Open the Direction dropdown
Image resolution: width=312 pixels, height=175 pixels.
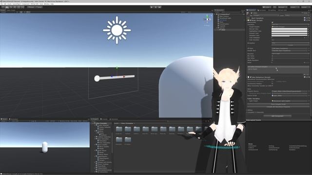(291, 53)
